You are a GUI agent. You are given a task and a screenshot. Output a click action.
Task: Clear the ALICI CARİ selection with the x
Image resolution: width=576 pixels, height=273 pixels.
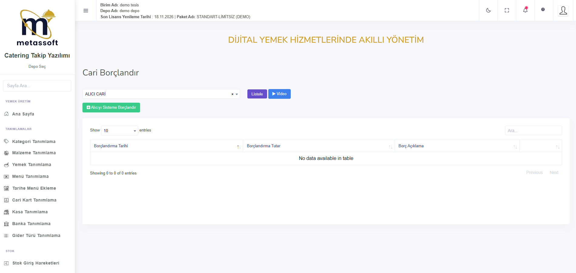click(x=232, y=94)
